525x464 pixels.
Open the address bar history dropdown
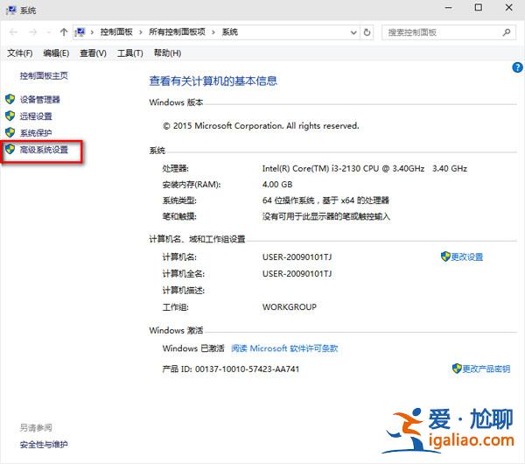pos(353,32)
